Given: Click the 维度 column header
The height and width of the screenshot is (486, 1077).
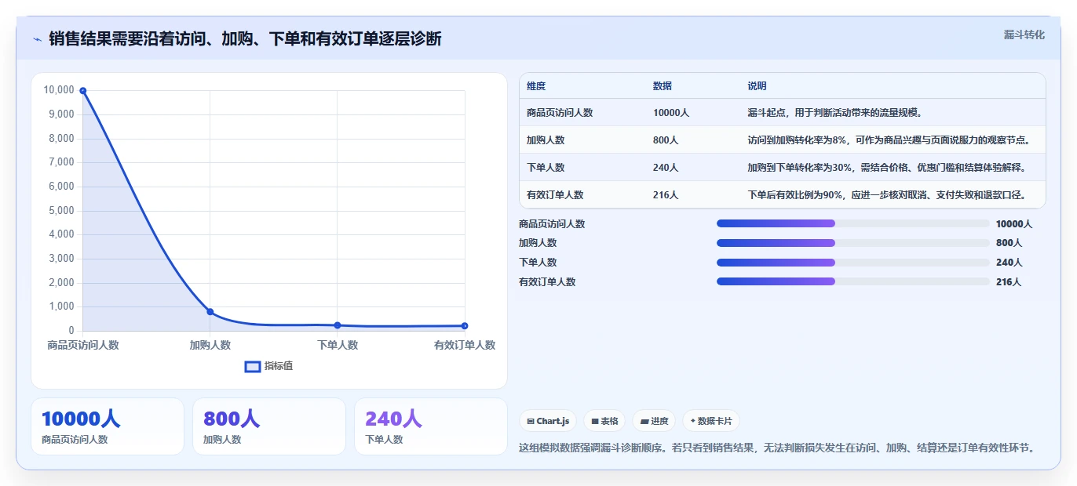Looking at the screenshot, I should tap(536, 86).
